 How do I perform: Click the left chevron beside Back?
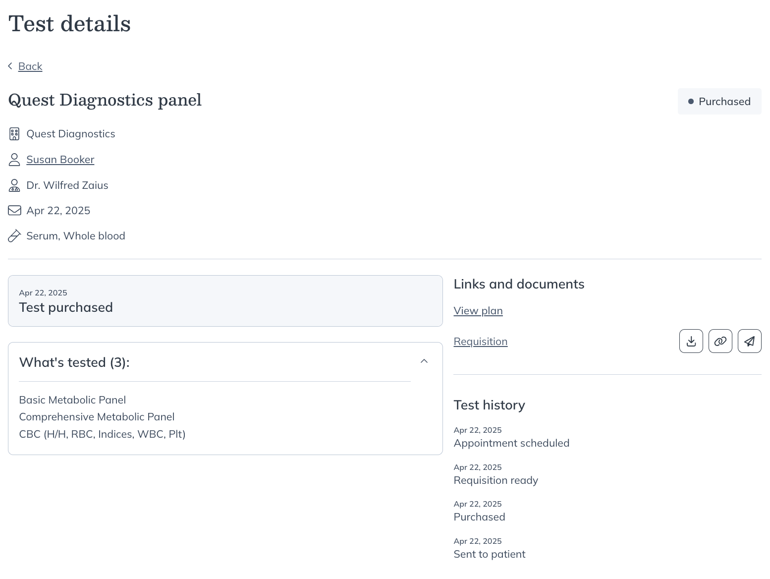pos(9,65)
